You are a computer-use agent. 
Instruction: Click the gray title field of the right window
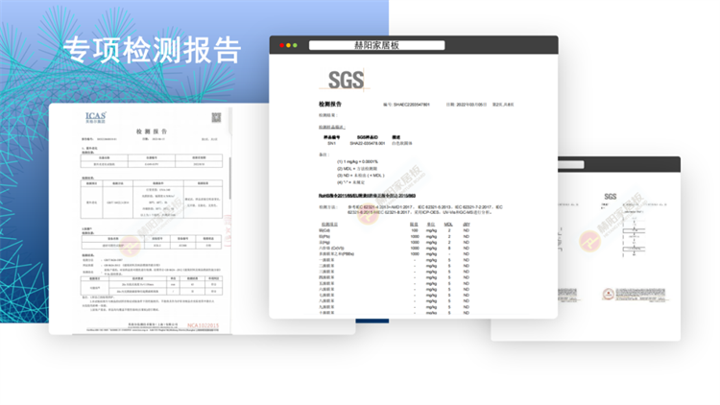tap(571, 164)
